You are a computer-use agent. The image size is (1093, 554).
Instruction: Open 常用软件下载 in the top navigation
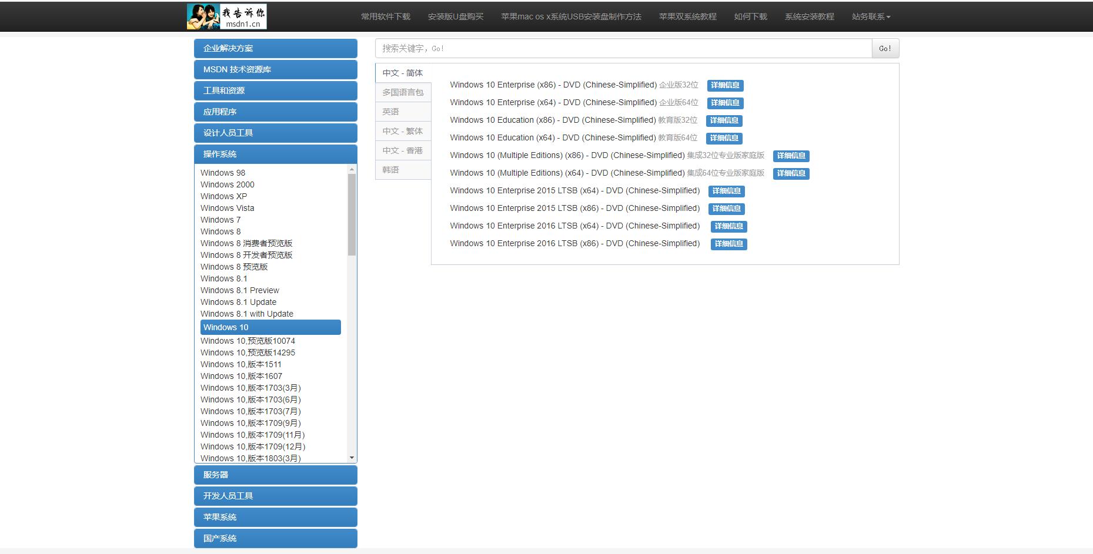point(386,16)
